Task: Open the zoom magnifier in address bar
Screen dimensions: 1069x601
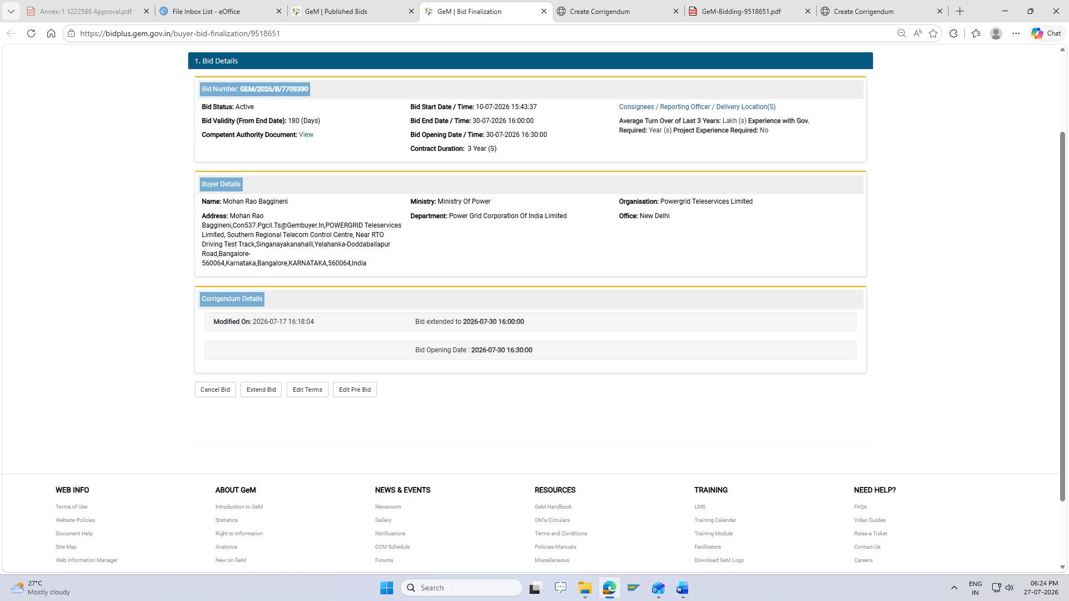Action: click(901, 33)
